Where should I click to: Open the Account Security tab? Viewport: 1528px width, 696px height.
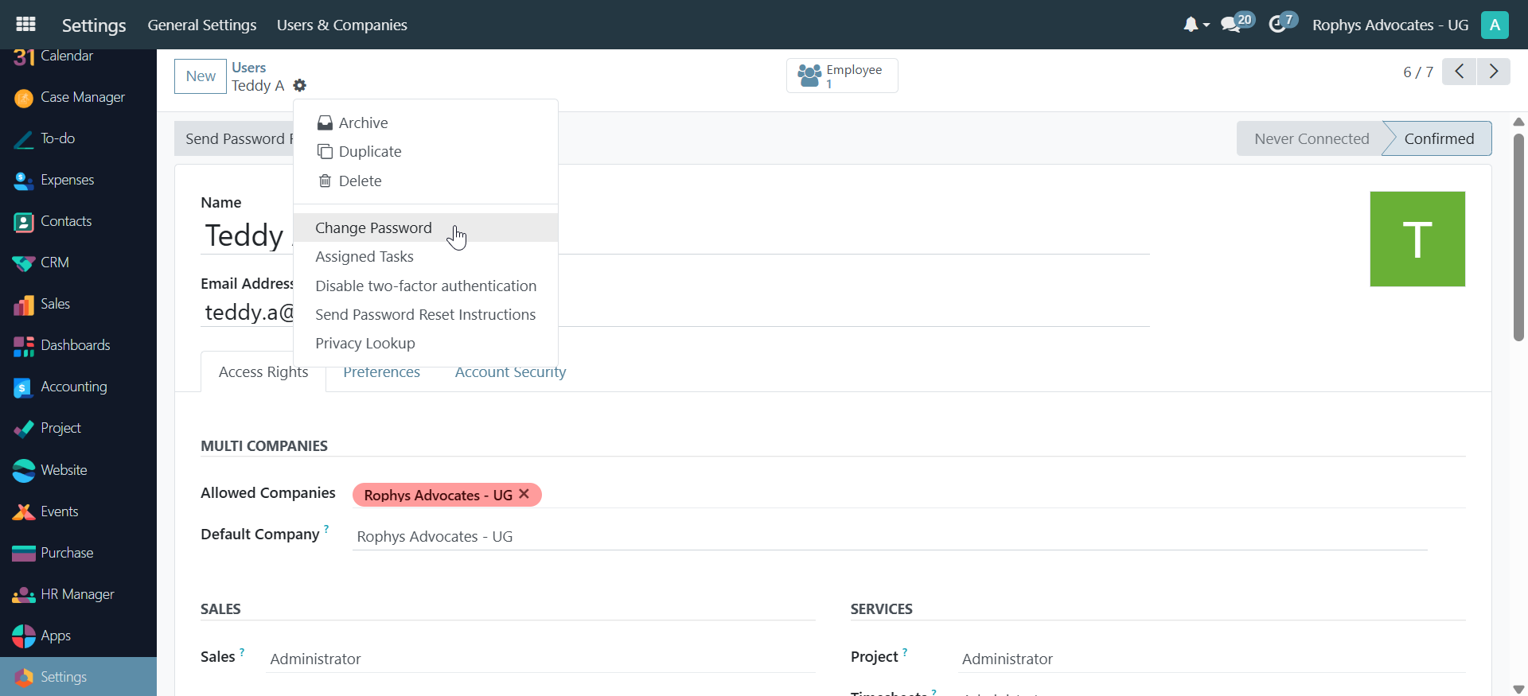pos(510,372)
